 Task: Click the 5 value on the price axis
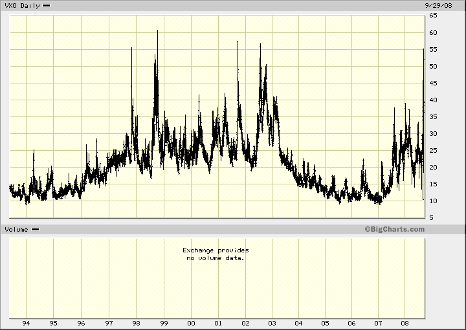(x=431, y=217)
